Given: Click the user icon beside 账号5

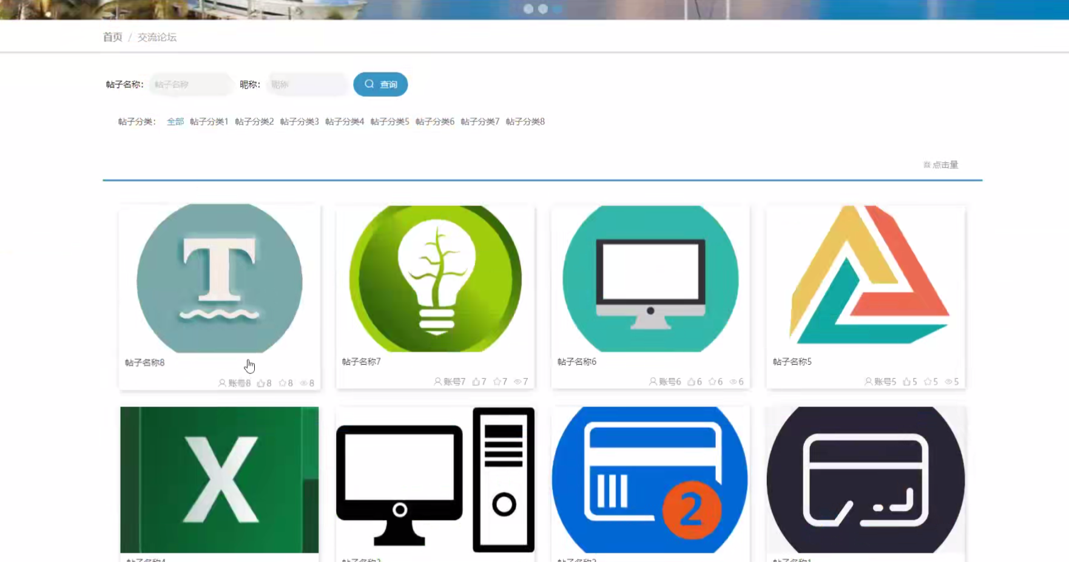Looking at the screenshot, I should point(868,381).
